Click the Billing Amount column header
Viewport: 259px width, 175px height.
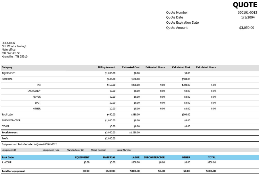click(x=107, y=67)
